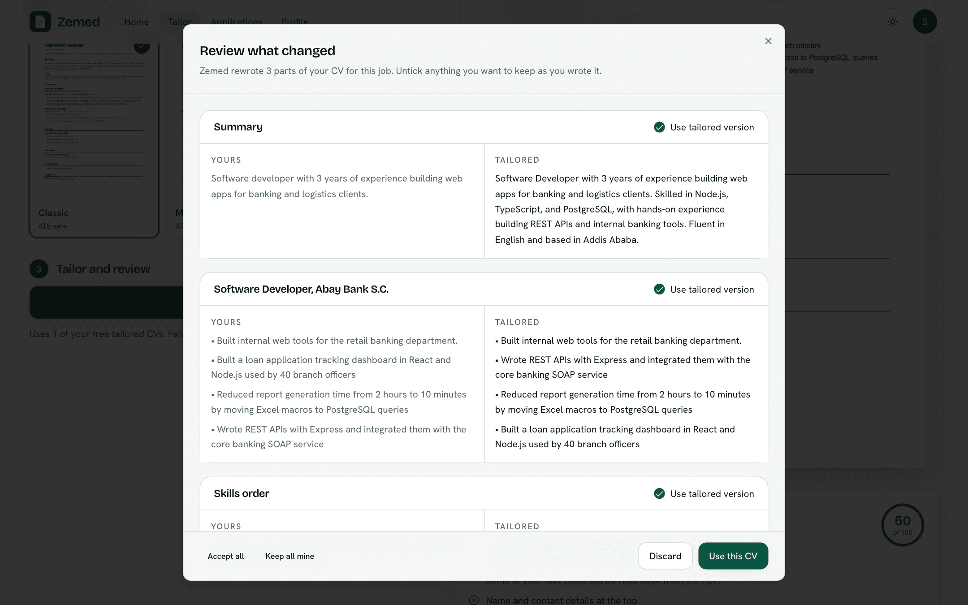The image size is (968, 605).
Task: Click the Tailor and review heading
Action: click(103, 269)
